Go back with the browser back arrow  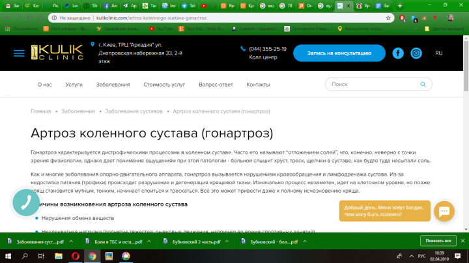pos(8,18)
